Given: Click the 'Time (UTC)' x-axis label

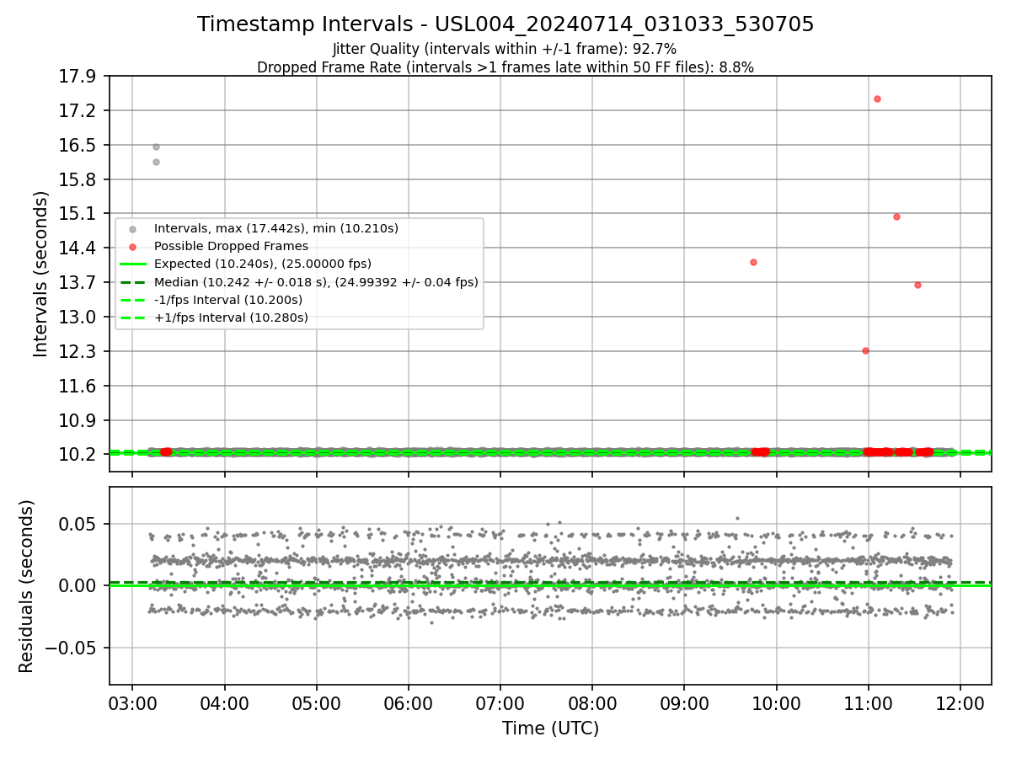Looking at the screenshot, I should click(550, 729).
